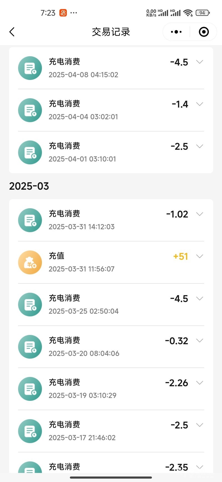
Task: Tap the 2025-03 month section header
Action: tap(29, 186)
